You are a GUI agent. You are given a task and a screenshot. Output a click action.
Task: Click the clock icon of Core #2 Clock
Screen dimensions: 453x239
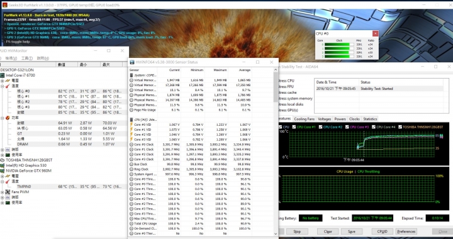point(131,155)
